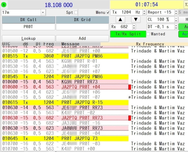
Task: Toggle the Tx/Rx Split button
Action: (x=128, y=34)
